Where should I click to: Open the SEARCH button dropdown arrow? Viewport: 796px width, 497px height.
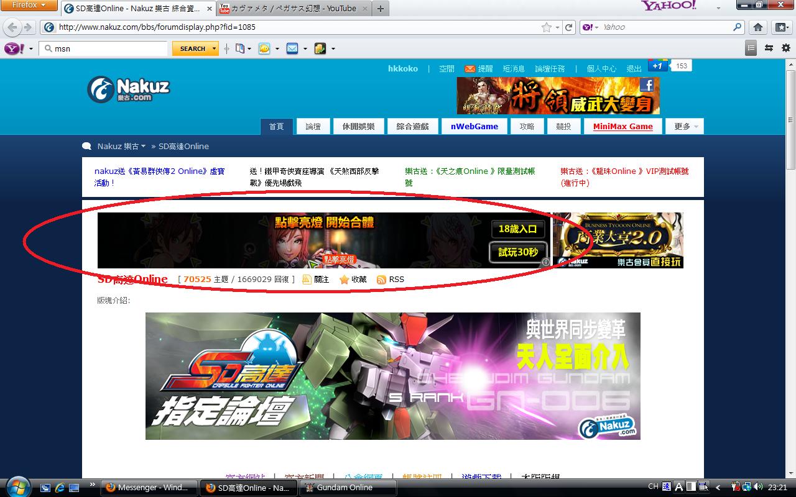tap(215, 48)
